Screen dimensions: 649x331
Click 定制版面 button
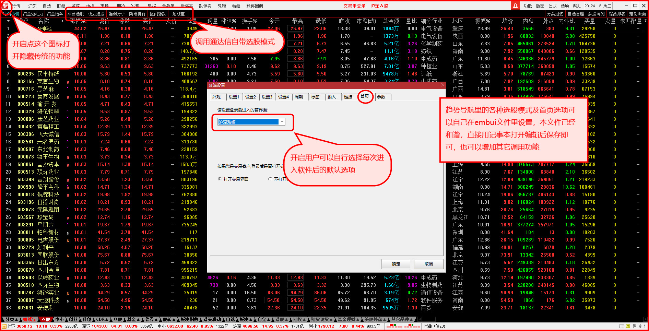click(x=637, y=14)
